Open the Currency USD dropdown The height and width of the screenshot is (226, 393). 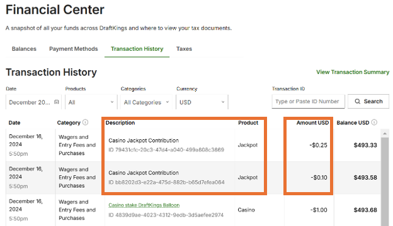[202, 102]
